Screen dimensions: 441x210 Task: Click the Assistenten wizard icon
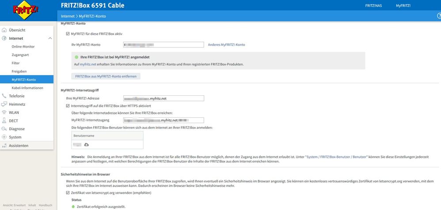click(x=4, y=146)
